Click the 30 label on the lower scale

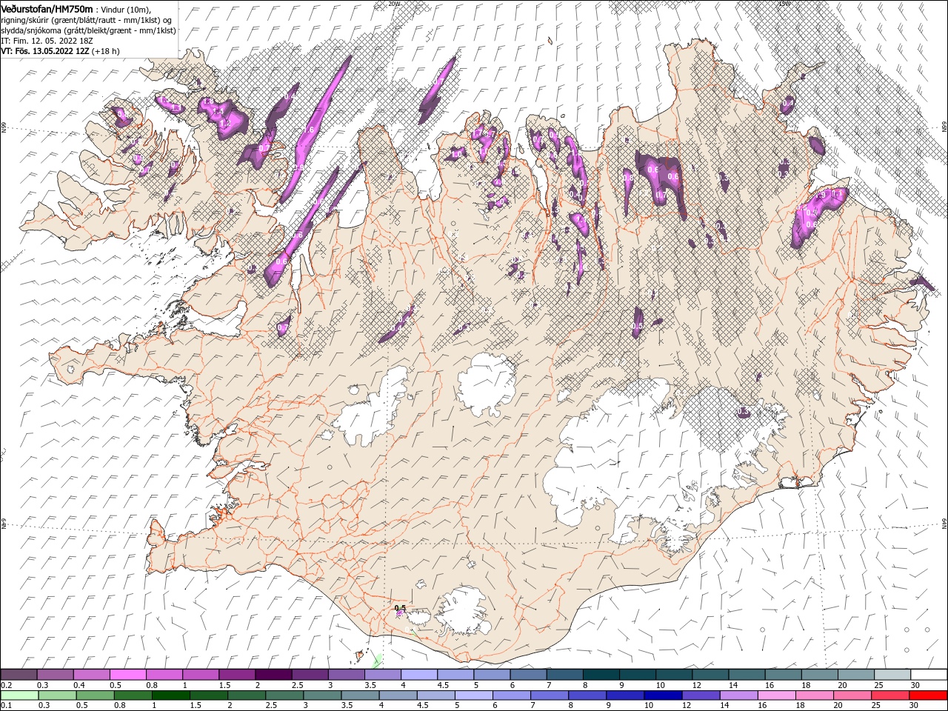point(912,706)
